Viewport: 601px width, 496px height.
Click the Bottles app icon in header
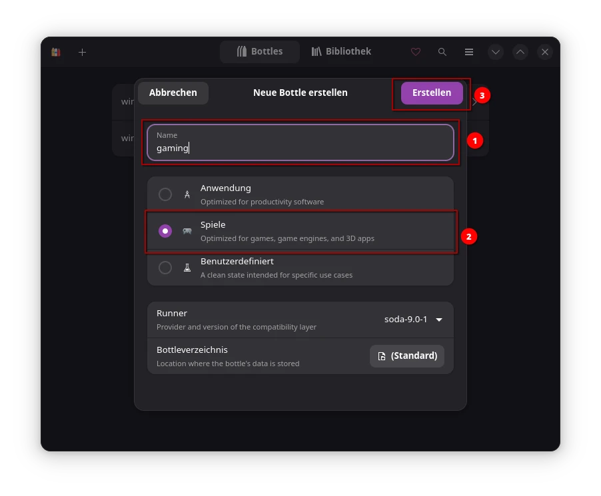(x=56, y=52)
